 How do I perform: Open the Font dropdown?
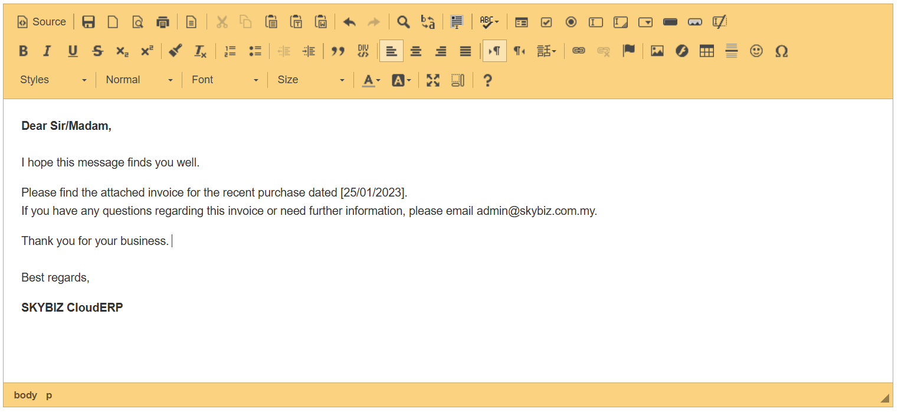click(x=225, y=80)
